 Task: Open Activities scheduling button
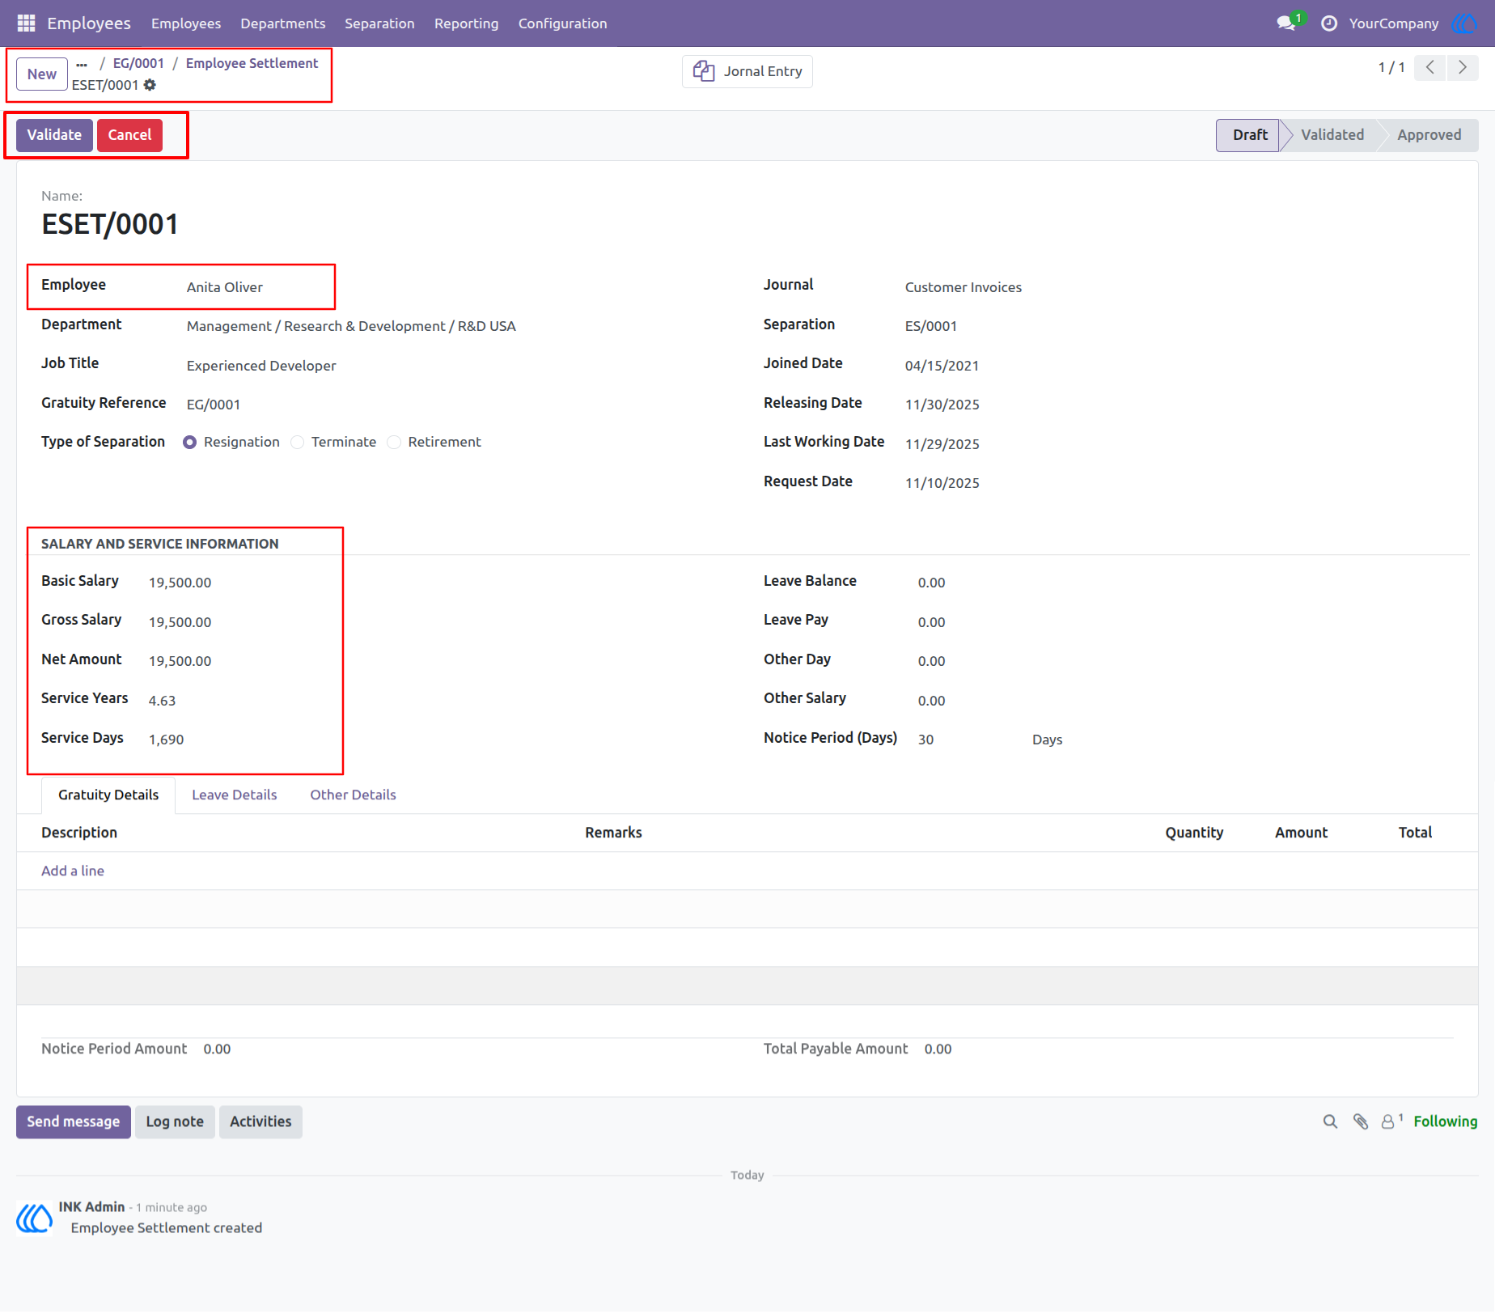pos(260,1122)
